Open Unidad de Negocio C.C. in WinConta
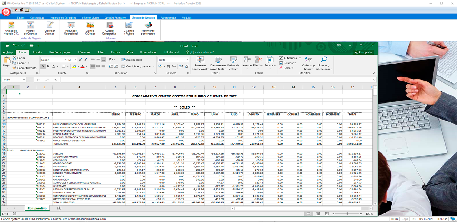Image resolution: width=457 pixels, height=222 pixels. 11,28
